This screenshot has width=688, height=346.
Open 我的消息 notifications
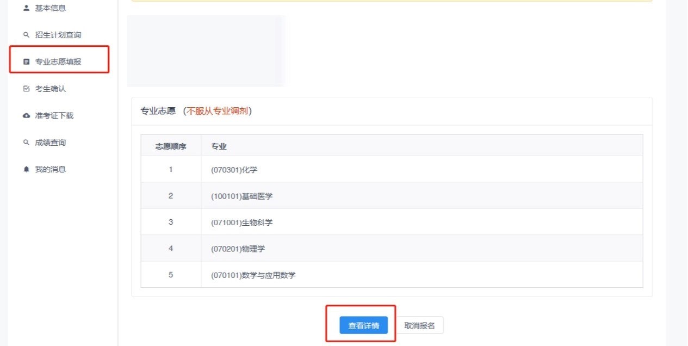50,169
